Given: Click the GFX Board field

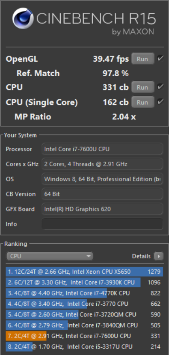Looking at the screenshot, I should pos(102,209).
